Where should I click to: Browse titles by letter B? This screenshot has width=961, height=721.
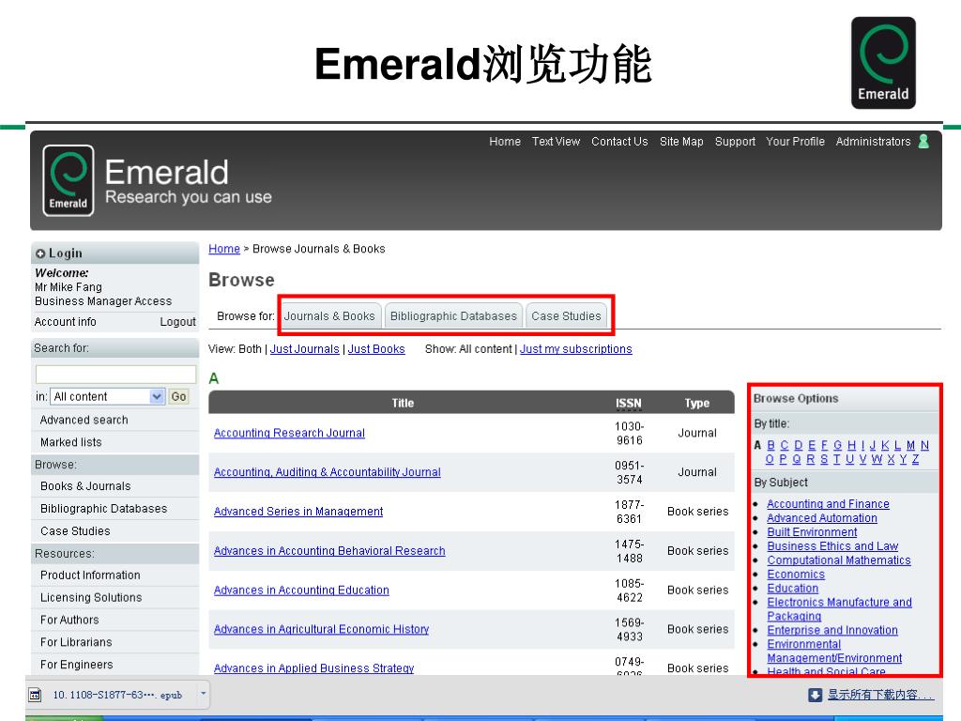pos(771,445)
